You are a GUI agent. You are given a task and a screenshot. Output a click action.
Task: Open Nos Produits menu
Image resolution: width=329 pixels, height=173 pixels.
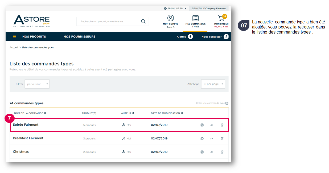[x=34, y=37]
